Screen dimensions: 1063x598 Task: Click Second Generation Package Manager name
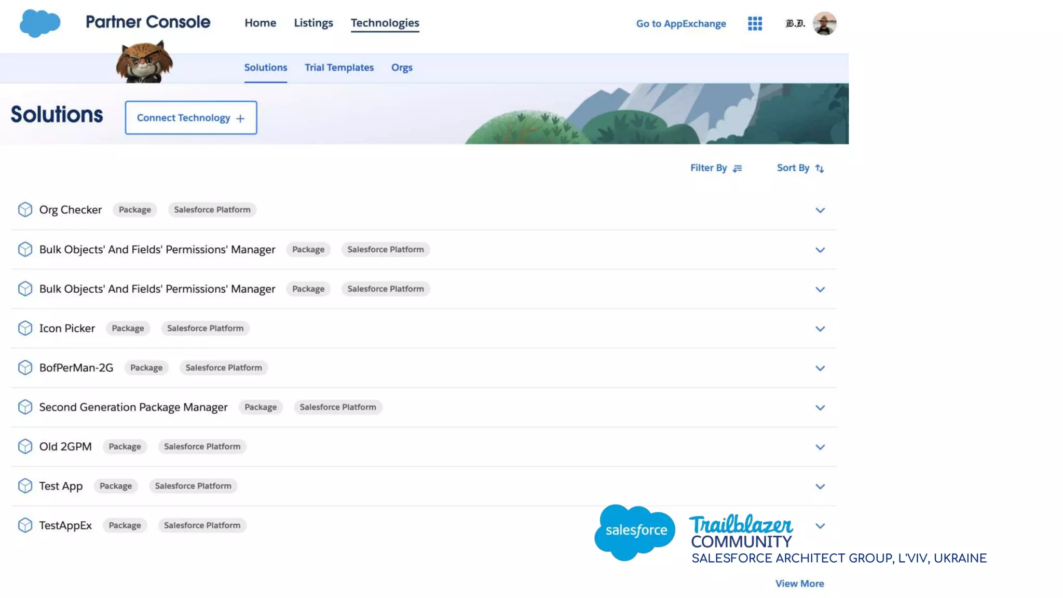pyautogui.click(x=133, y=407)
